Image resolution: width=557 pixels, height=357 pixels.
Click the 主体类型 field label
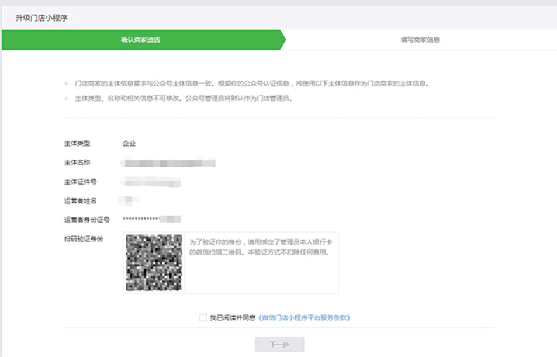[77, 144]
